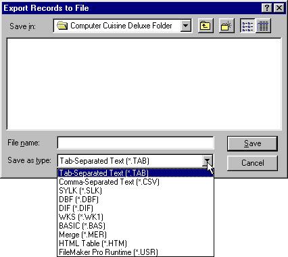Open the Save in folder dropdown
This screenshot has width=288, height=257.
pyautogui.click(x=186, y=26)
